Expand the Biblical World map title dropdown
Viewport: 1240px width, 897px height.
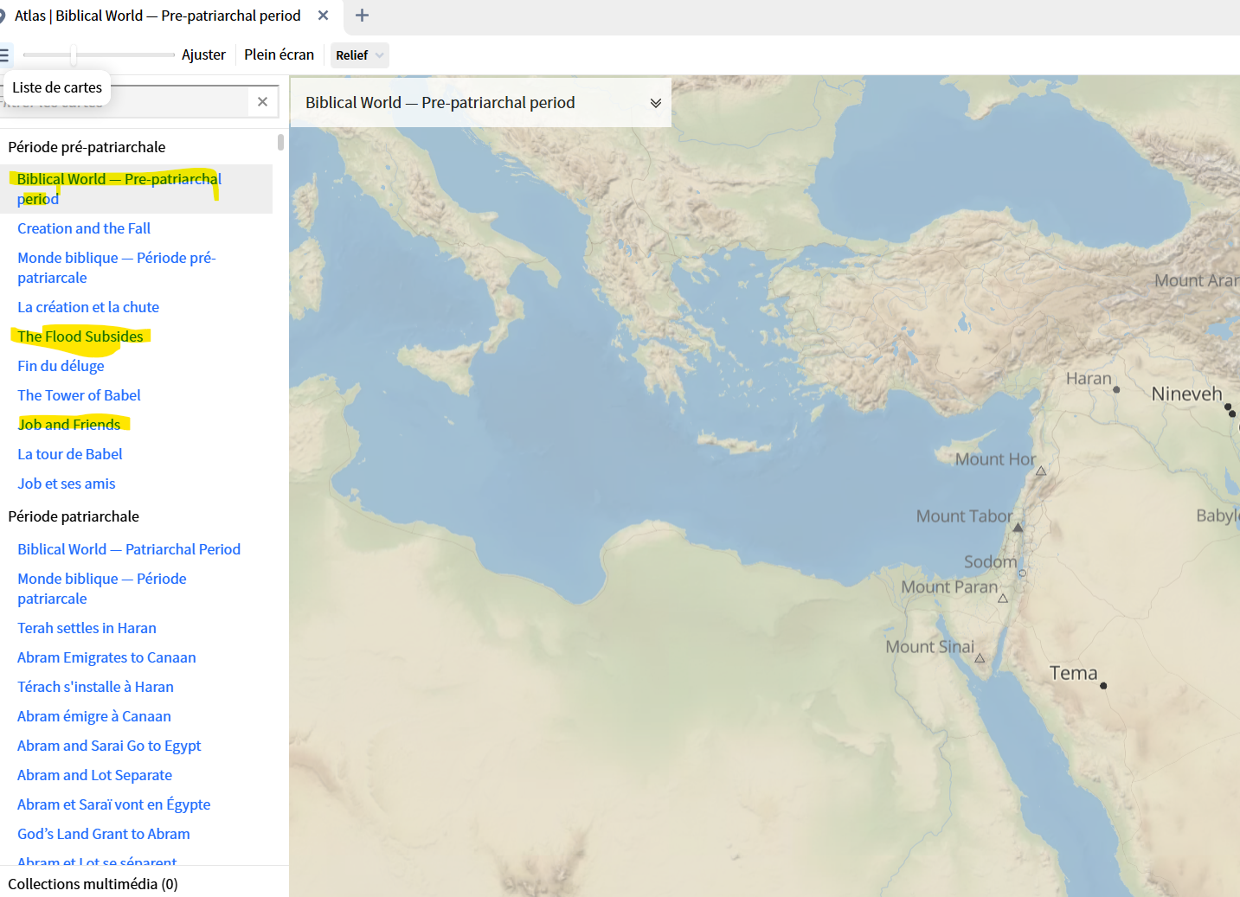[656, 103]
